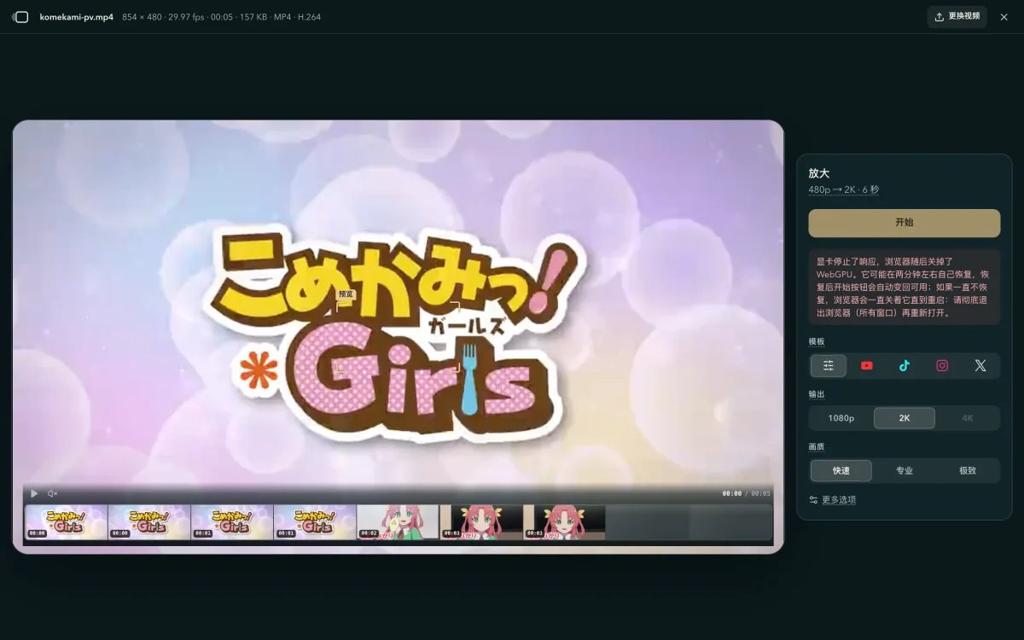Select 极致 quality mode

[968, 471]
